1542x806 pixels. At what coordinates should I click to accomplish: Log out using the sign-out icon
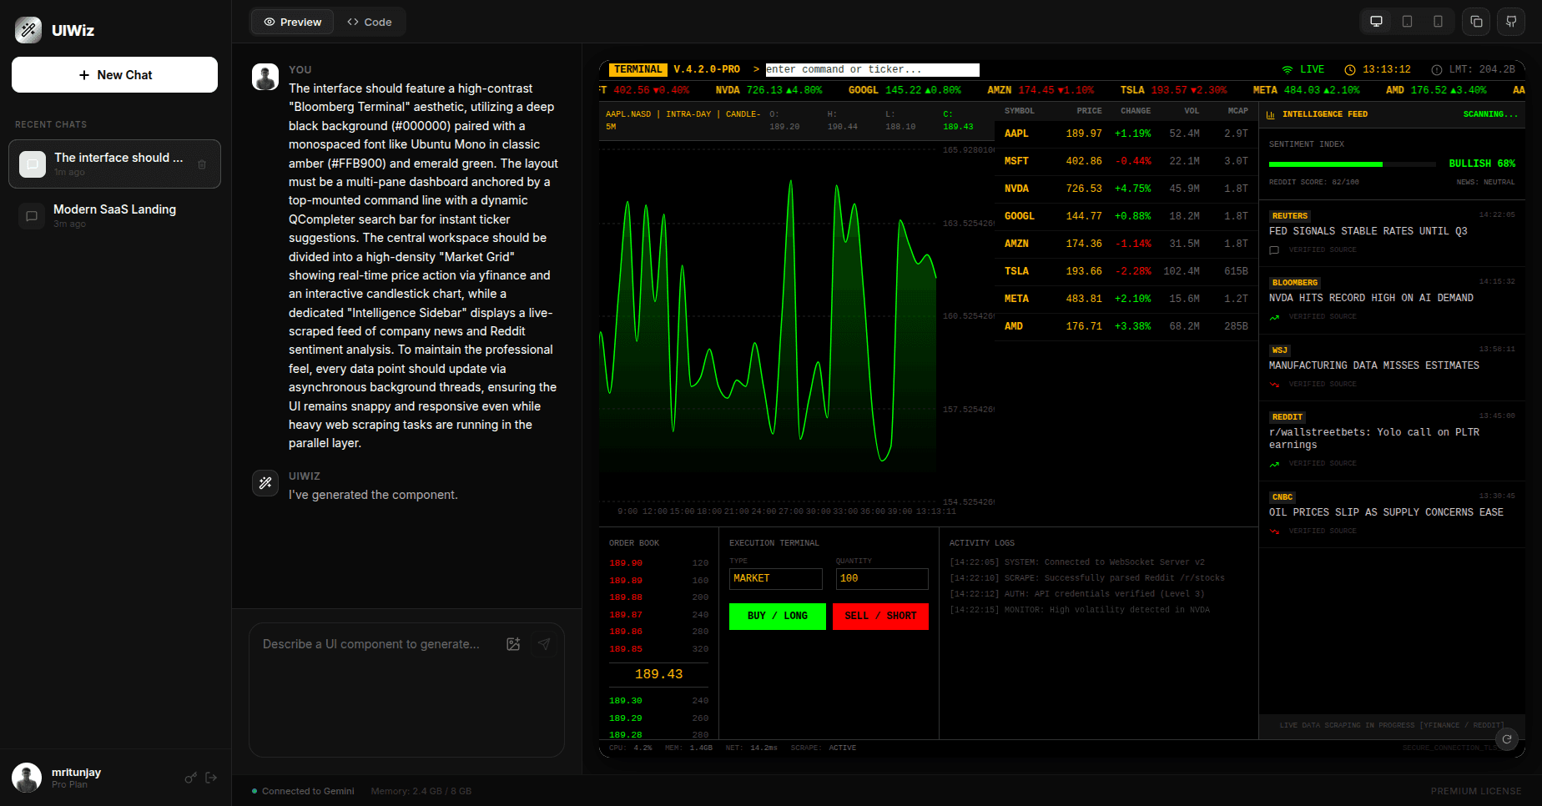point(211,778)
